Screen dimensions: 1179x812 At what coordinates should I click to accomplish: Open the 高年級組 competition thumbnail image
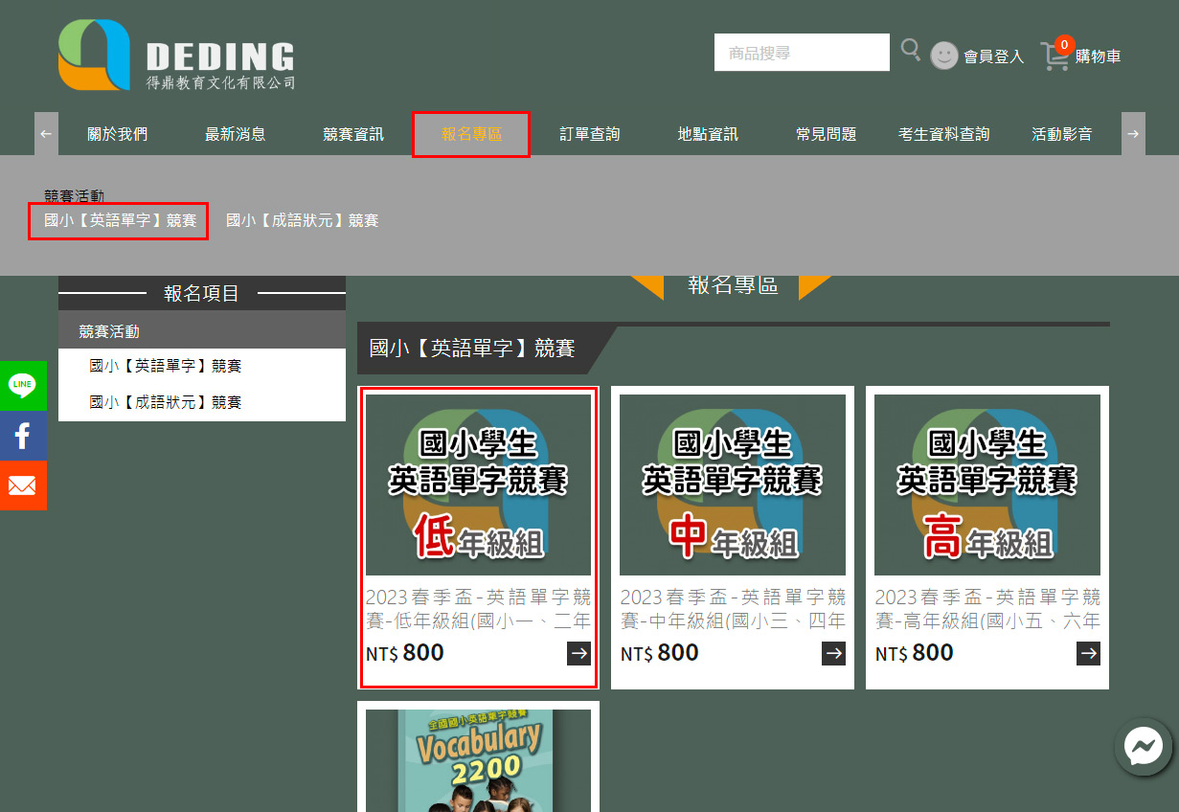(986, 485)
